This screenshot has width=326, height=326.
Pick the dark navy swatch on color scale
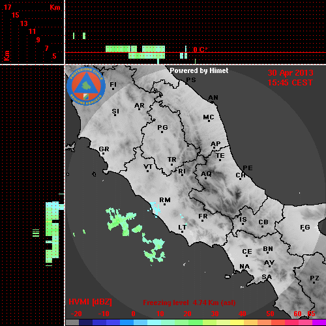coord(86,323)
